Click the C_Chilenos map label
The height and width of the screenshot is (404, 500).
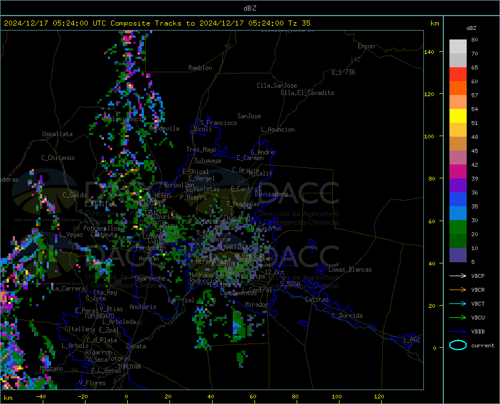click(58, 158)
